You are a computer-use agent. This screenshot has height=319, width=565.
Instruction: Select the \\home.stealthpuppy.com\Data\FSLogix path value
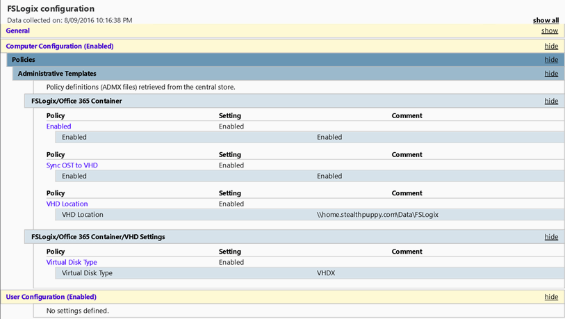[377, 215]
